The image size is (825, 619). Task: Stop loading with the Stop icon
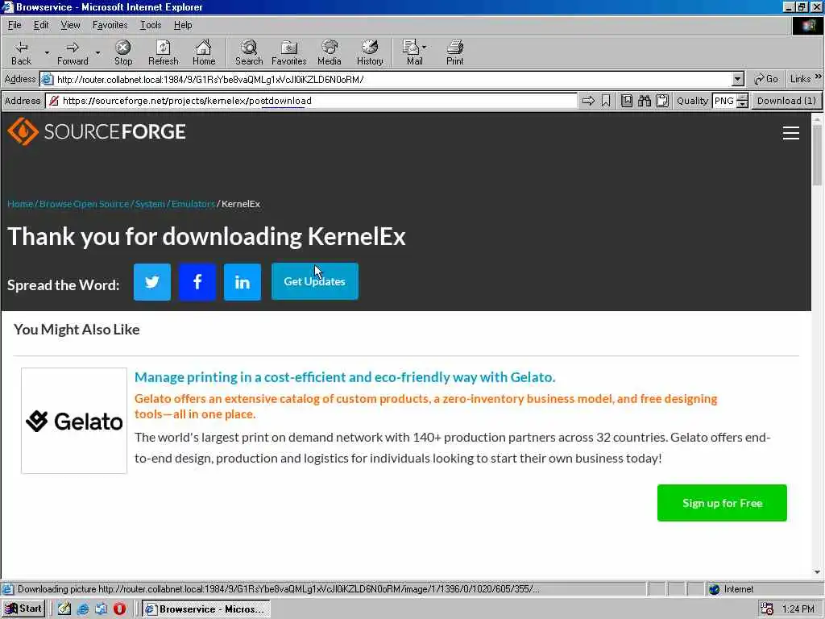point(123,52)
